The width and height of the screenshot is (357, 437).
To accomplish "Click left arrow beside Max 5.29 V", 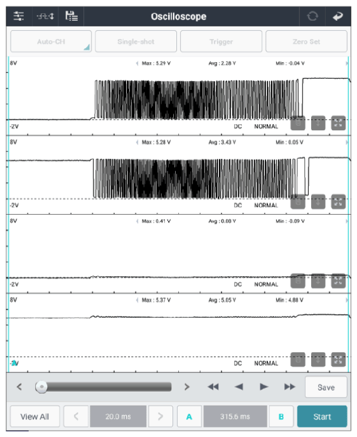I will [137, 63].
